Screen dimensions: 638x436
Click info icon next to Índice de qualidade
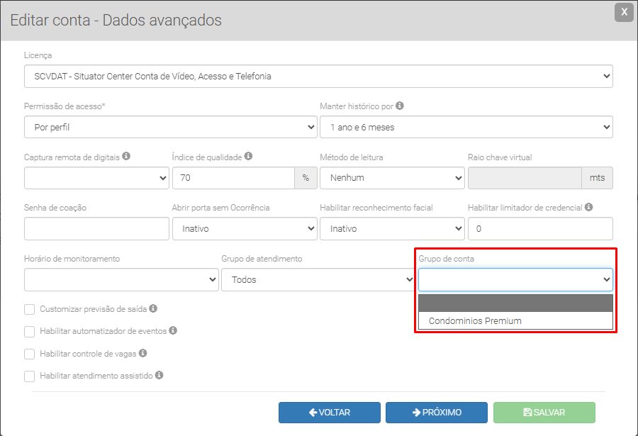(x=249, y=156)
